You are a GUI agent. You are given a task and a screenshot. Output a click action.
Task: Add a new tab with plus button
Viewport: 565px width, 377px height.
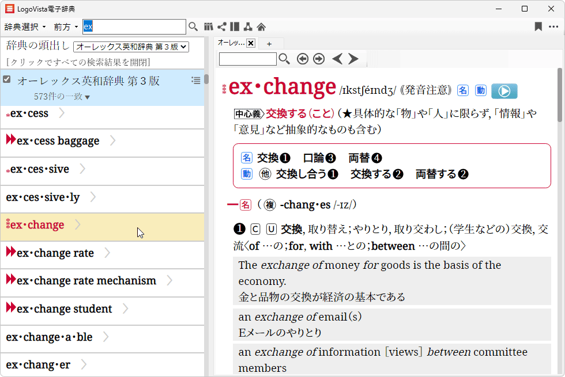(x=269, y=43)
